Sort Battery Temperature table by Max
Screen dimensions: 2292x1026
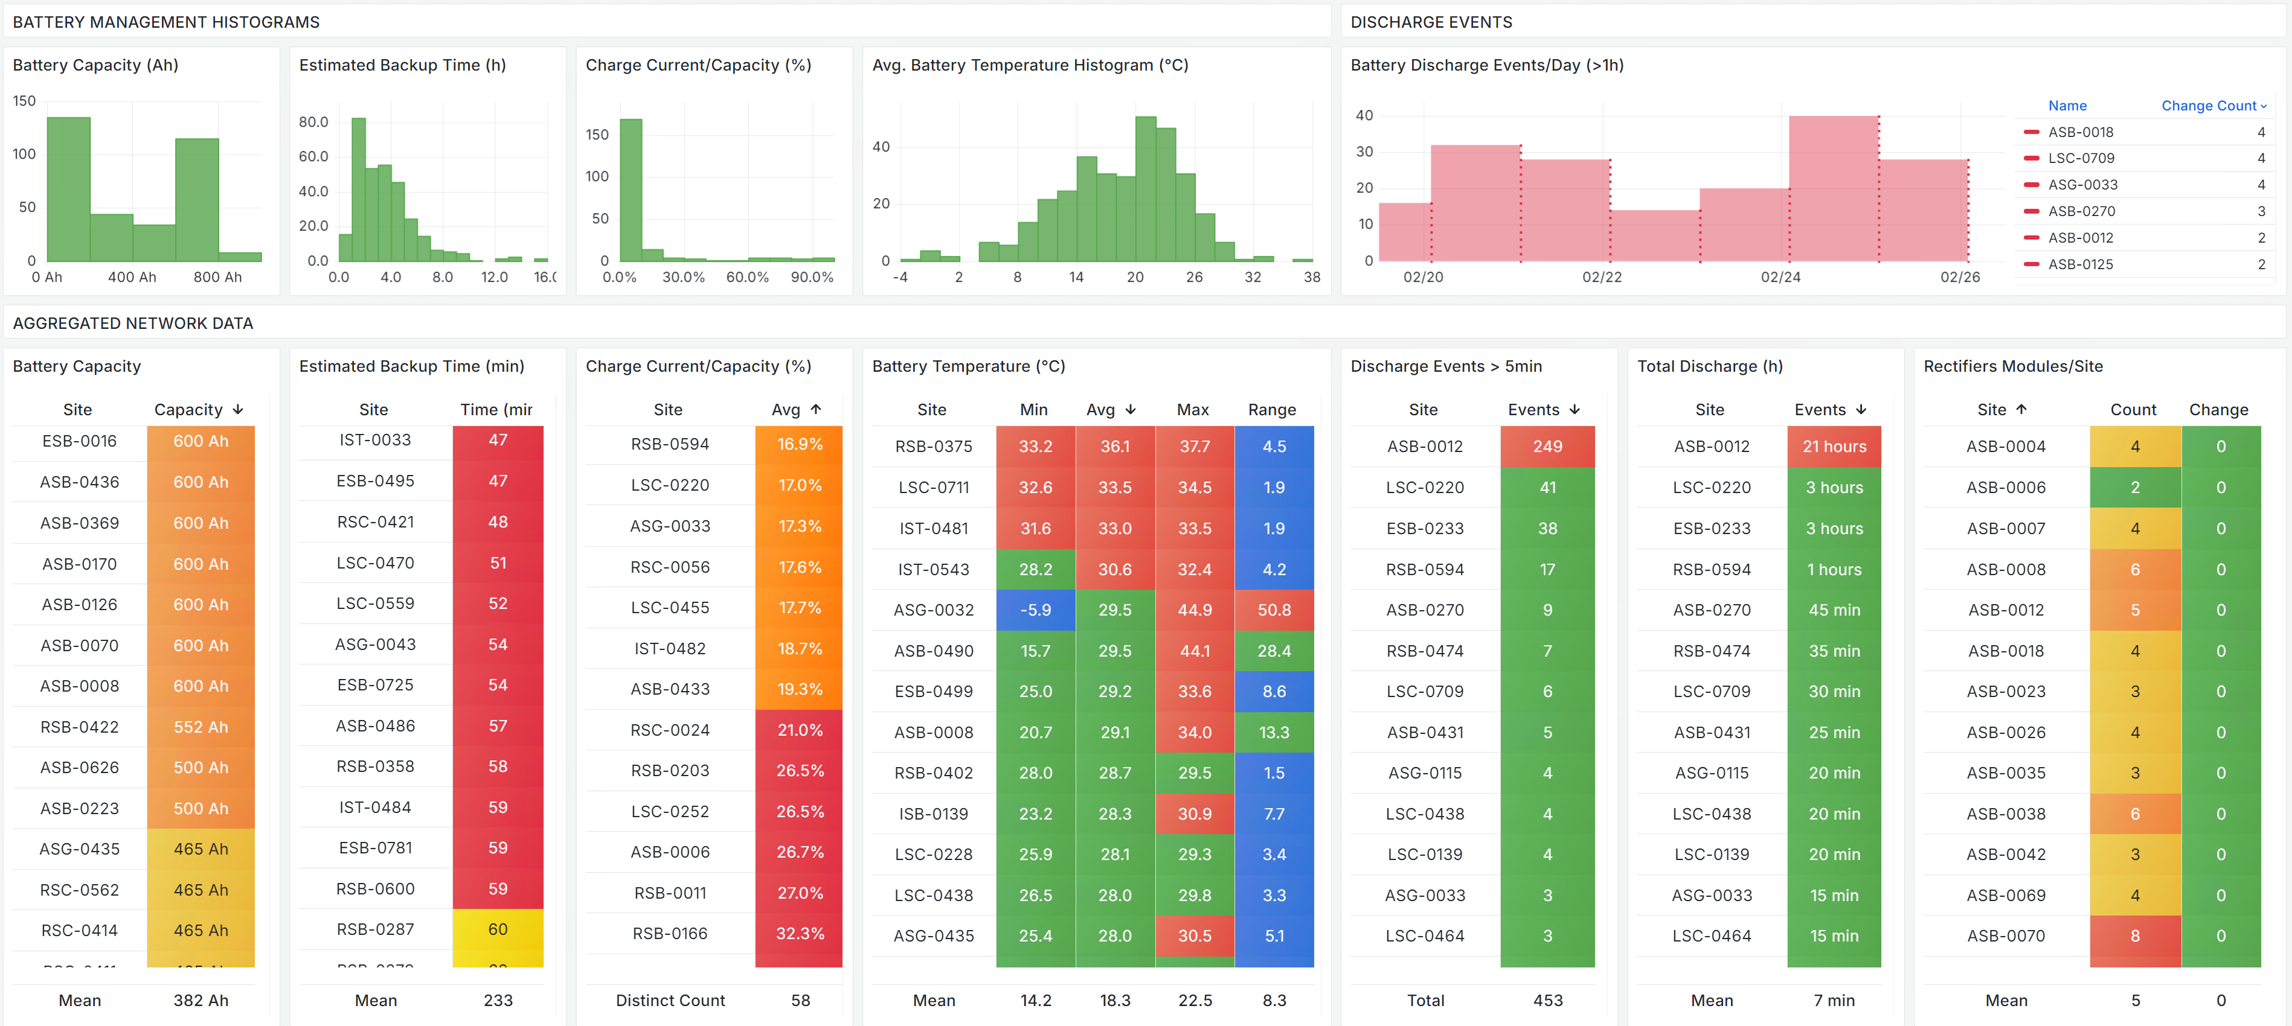click(x=1192, y=410)
